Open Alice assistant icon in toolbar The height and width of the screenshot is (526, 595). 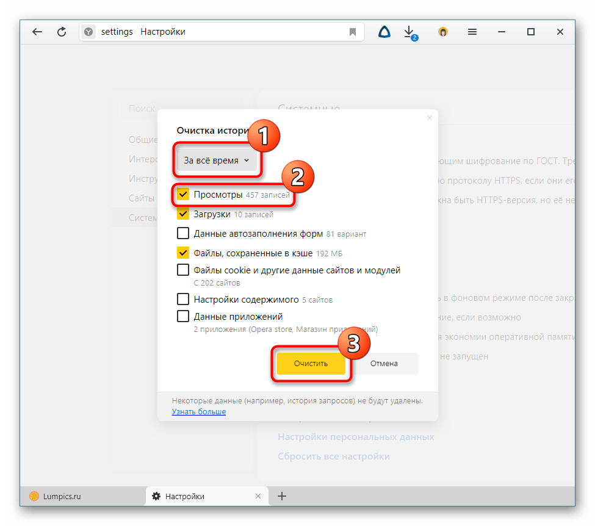(384, 32)
